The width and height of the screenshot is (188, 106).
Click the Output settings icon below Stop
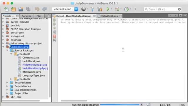click(55, 40)
